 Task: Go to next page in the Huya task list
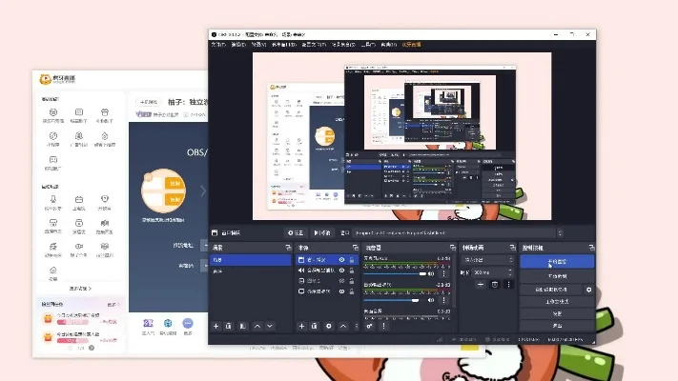[x=92, y=348]
